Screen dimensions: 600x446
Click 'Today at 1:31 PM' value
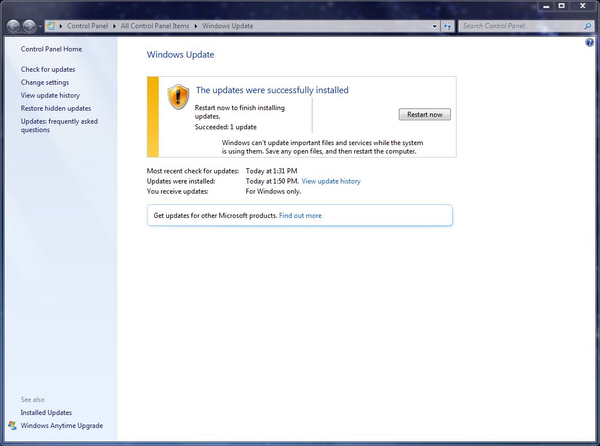pos(271,171)
